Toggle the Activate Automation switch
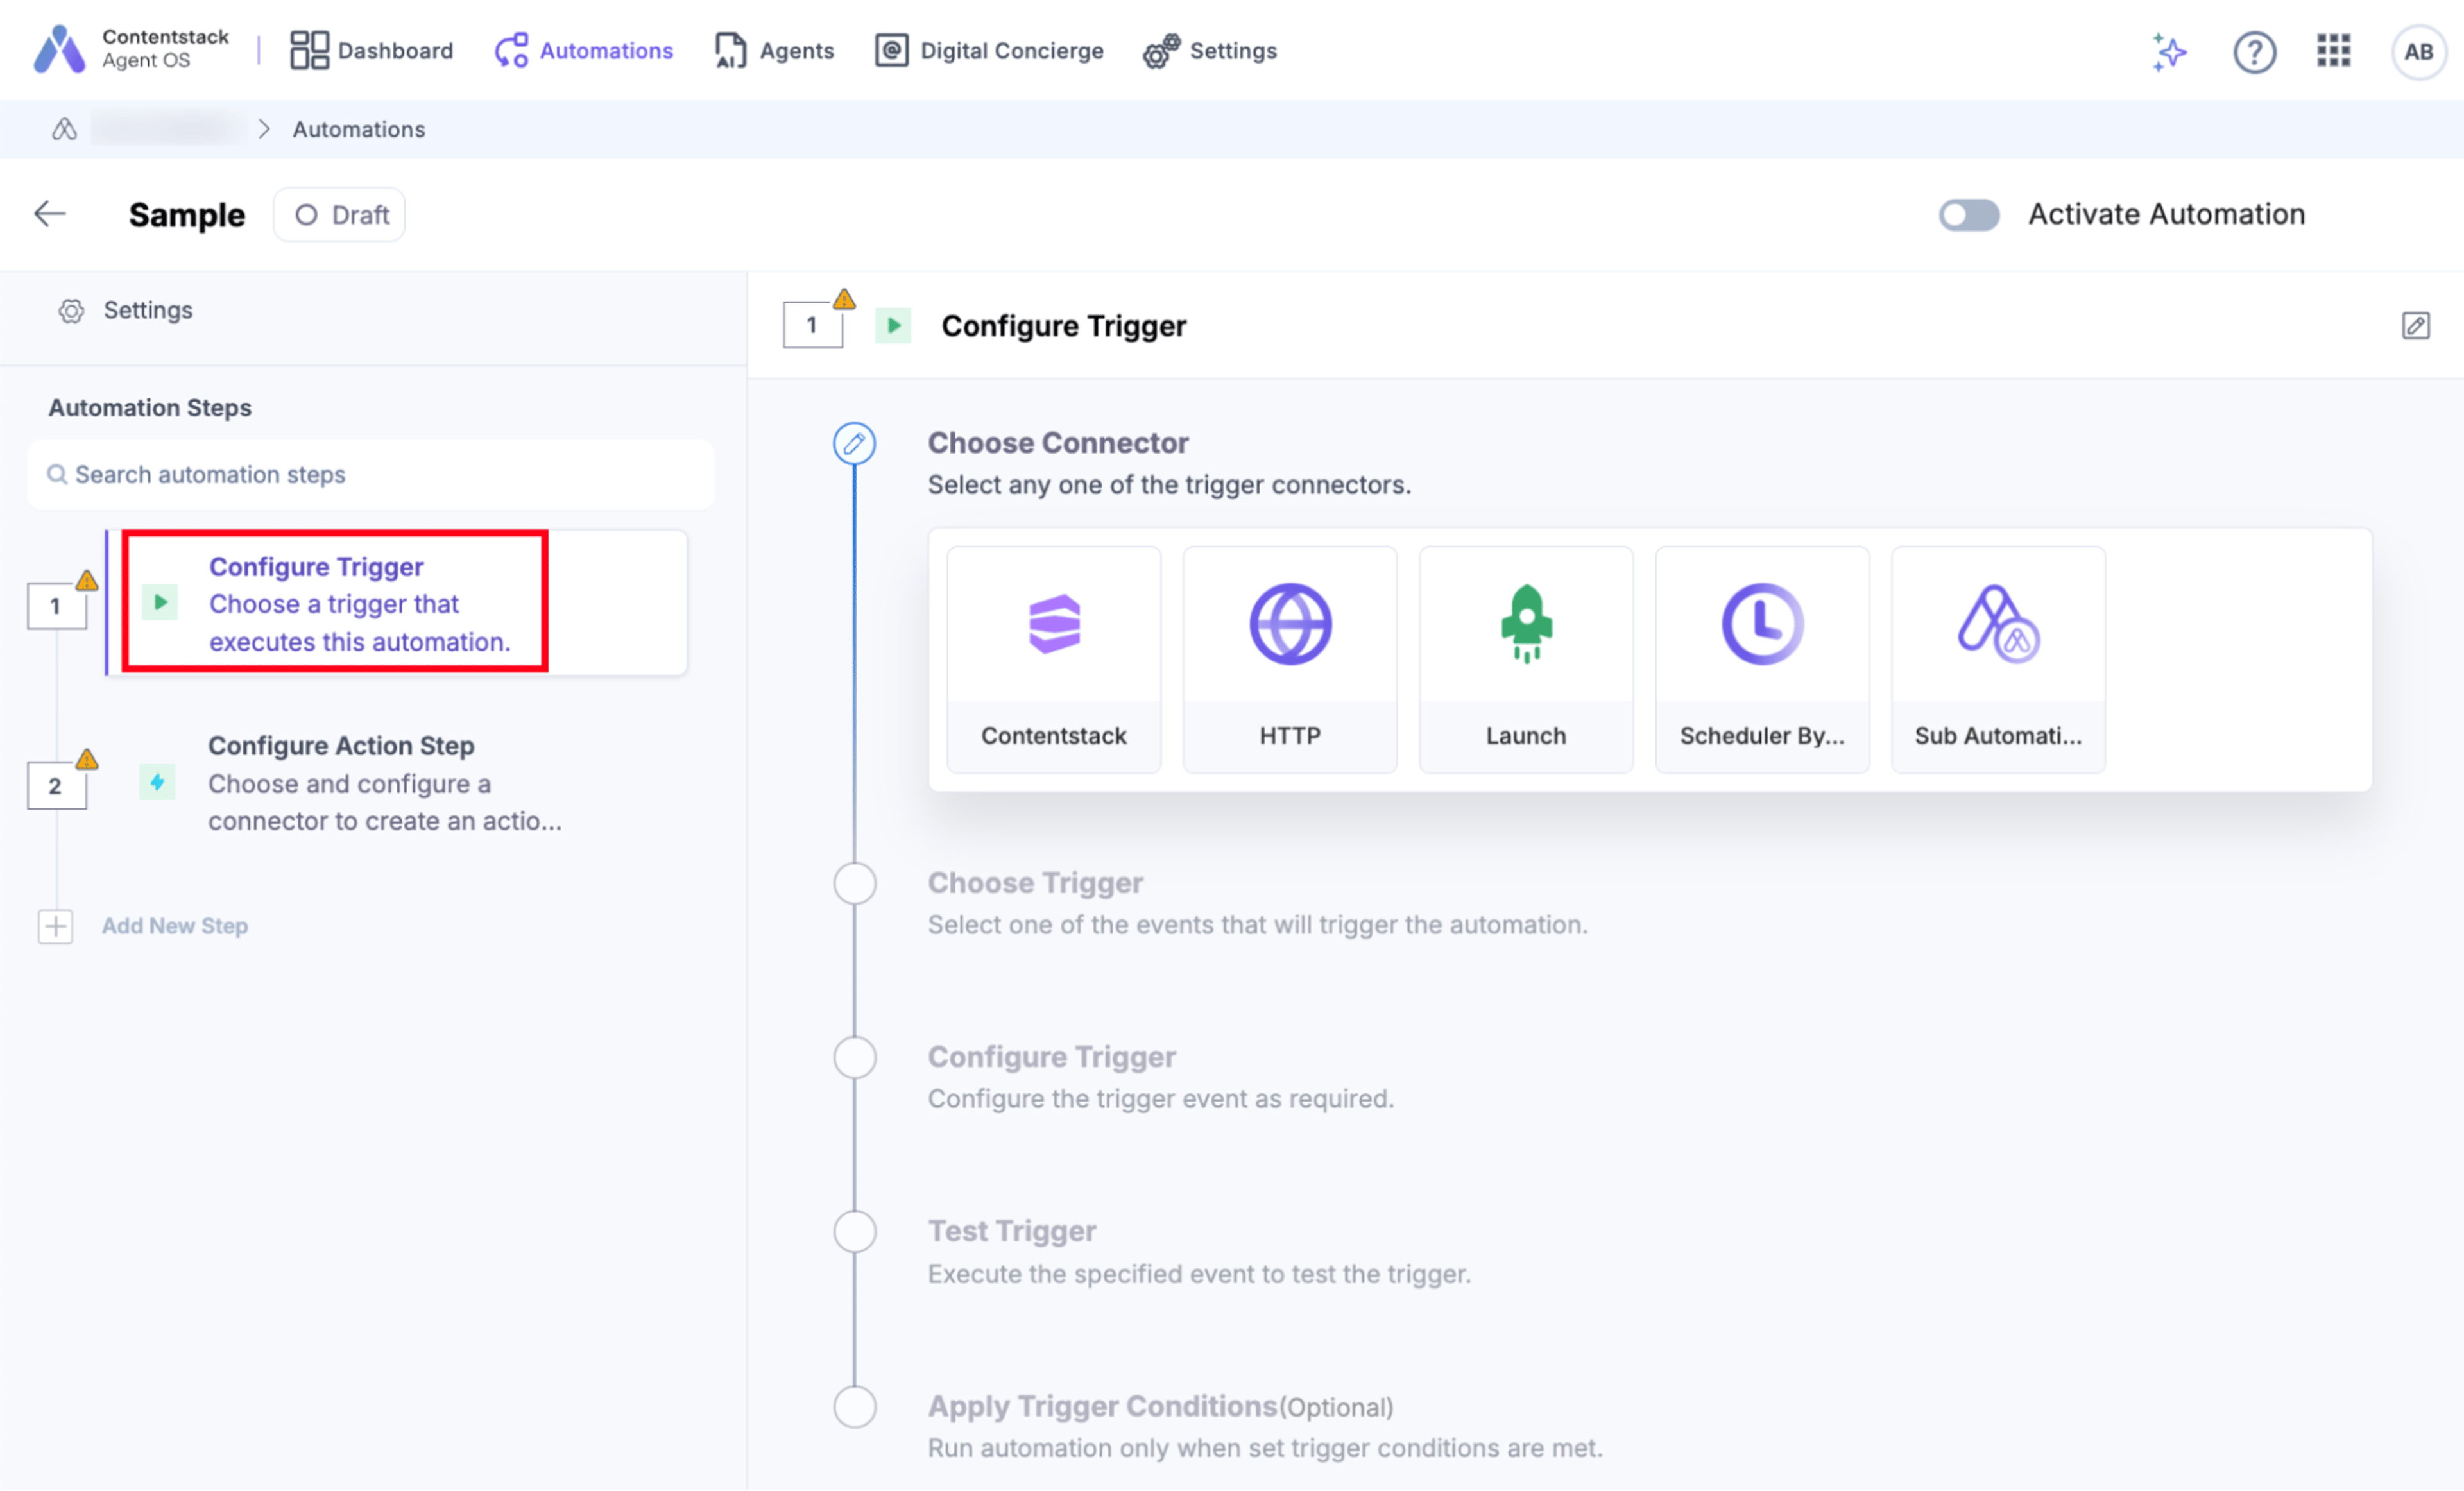Viewport: 2464px width, 1491px height. point(1969,214)
